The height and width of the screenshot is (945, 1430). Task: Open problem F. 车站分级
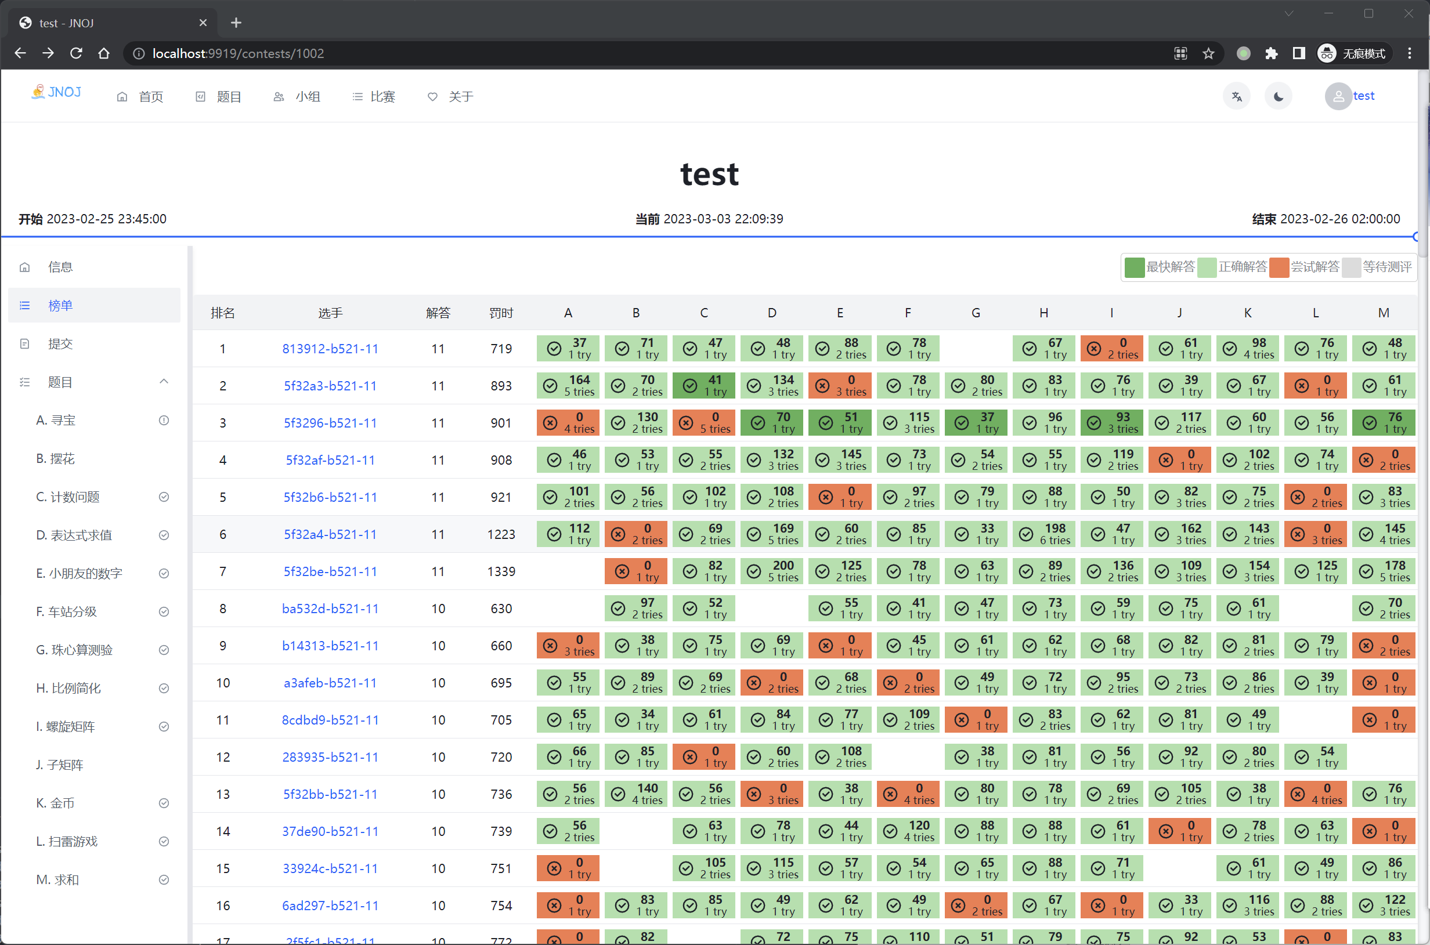tap(95, 611)
